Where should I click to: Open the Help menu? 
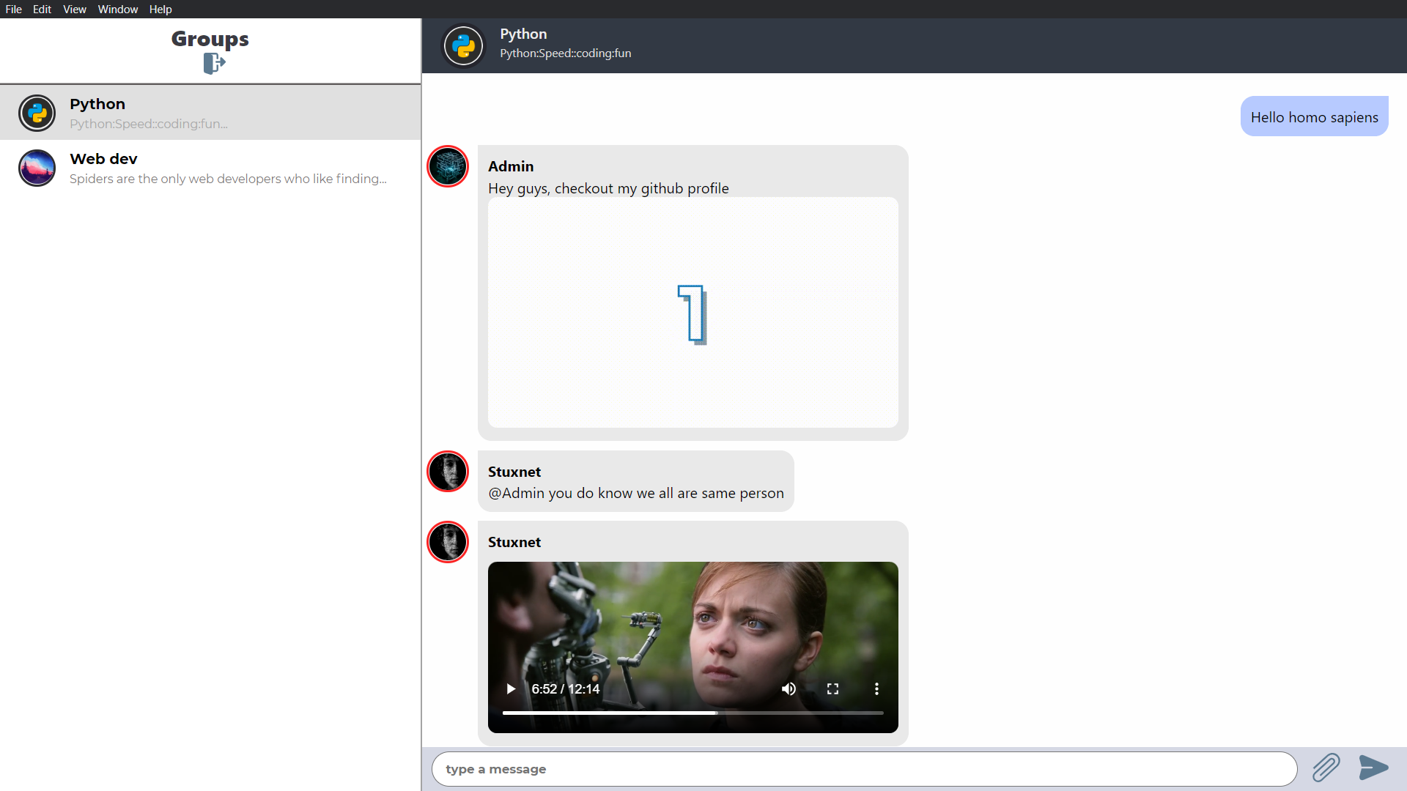point(160,10)
